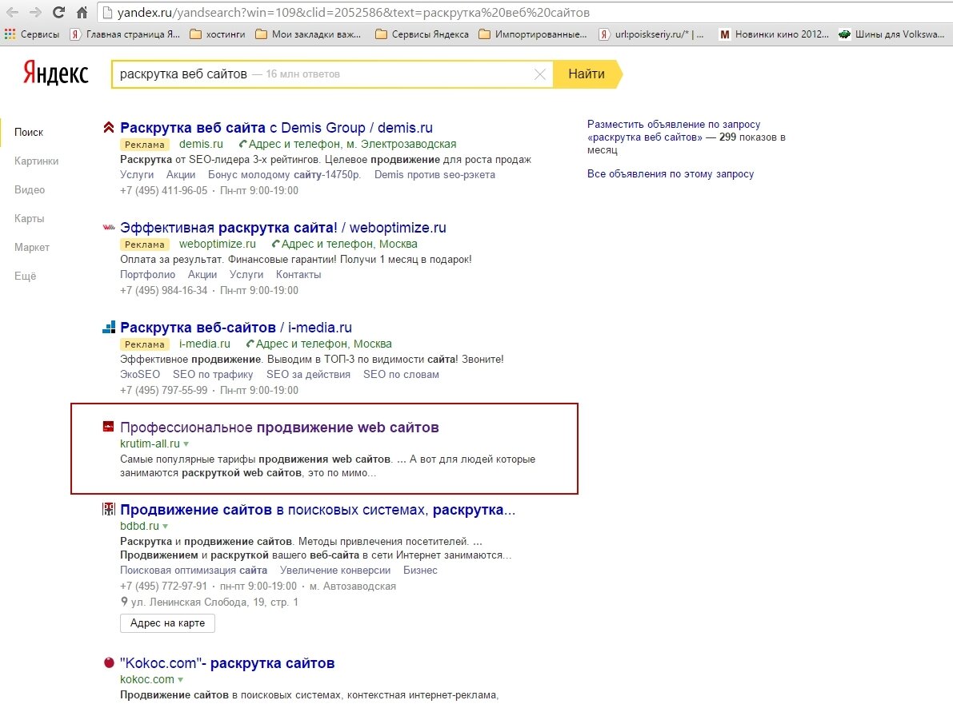Open Эффективная раскрутка сайта link
This screenshot has height=704, width=953.
[283, 228]
